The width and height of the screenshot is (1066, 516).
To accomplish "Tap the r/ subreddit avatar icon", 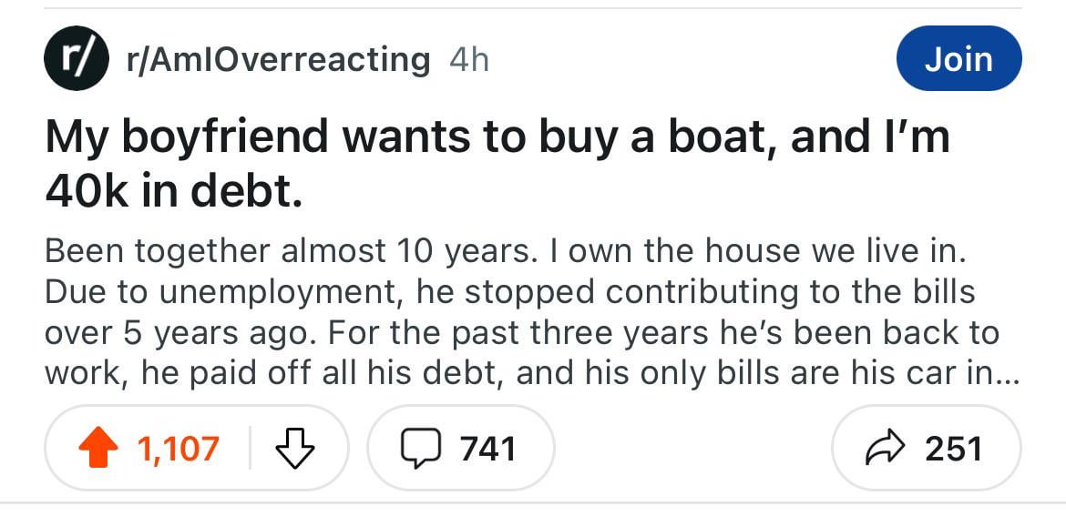I will (74, 60).
